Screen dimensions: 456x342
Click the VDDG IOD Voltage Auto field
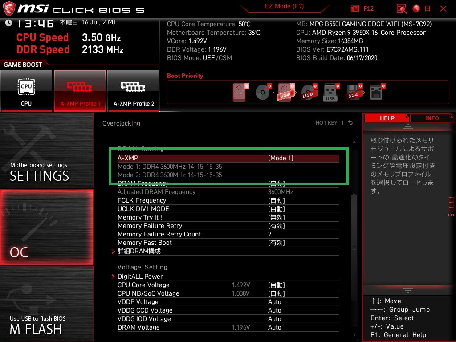coord(274,319)
